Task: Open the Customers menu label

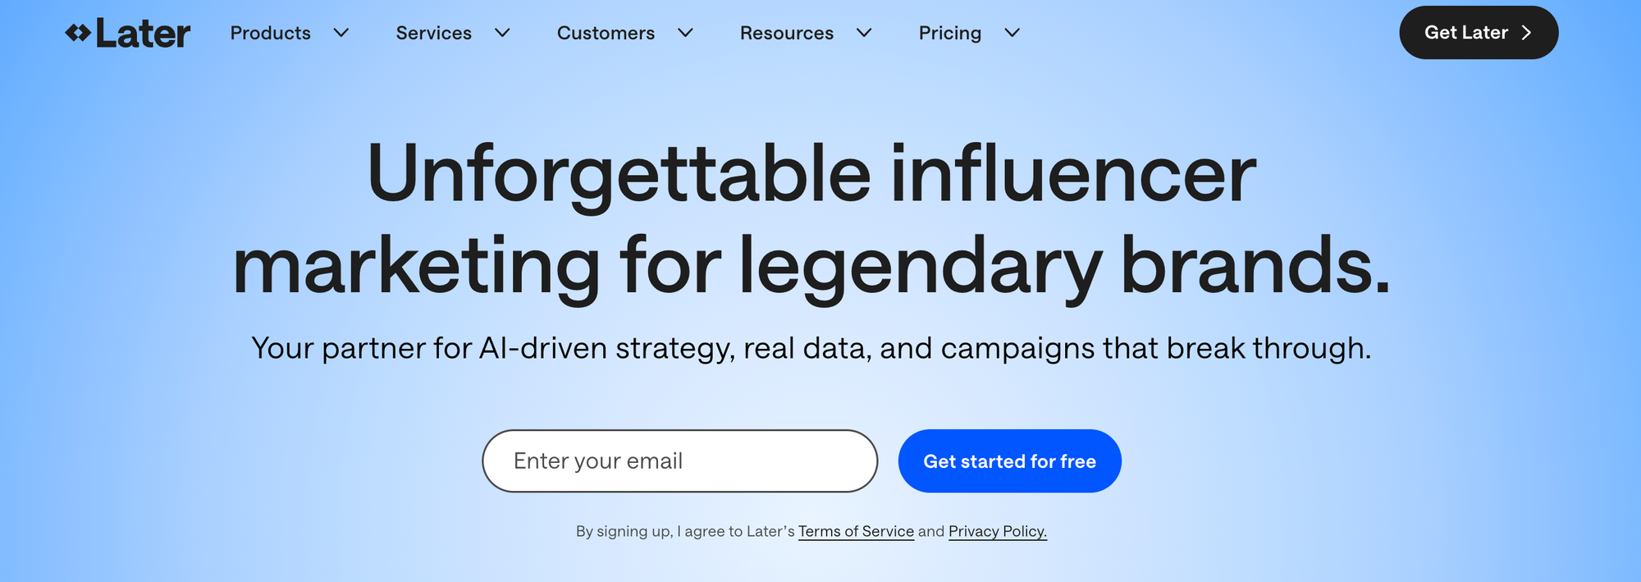Action: tap(606, 33)
